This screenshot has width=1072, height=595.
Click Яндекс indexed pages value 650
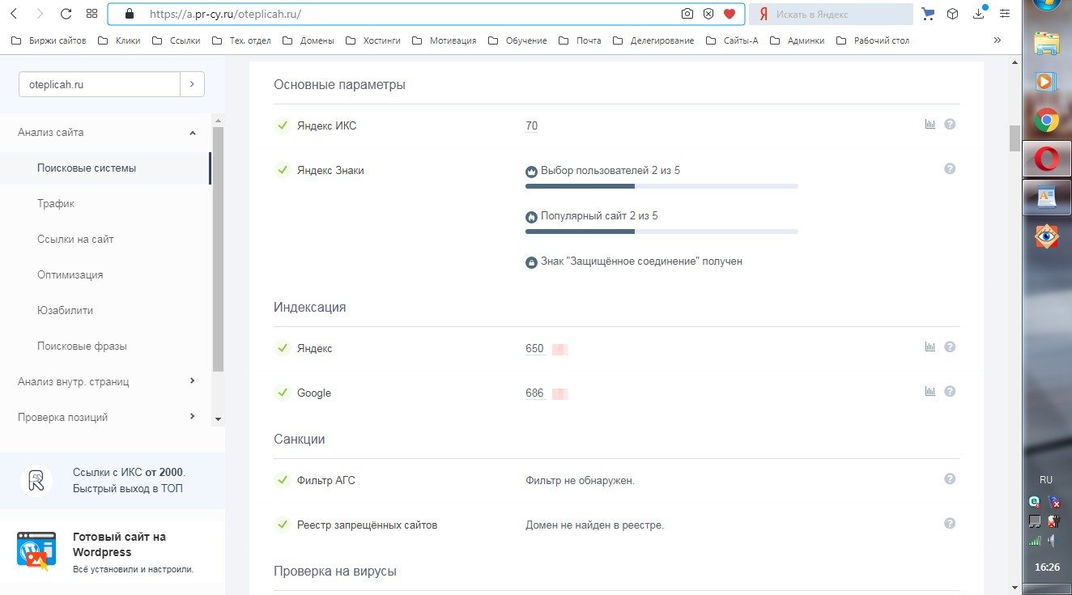pyautogui.click(x=534, y=349)
